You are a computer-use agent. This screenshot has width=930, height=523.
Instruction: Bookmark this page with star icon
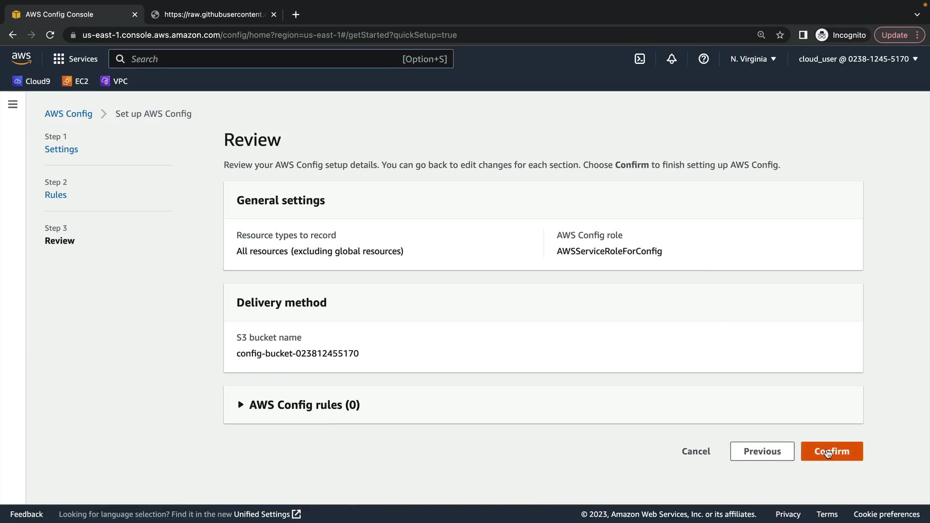pos(780,35)
